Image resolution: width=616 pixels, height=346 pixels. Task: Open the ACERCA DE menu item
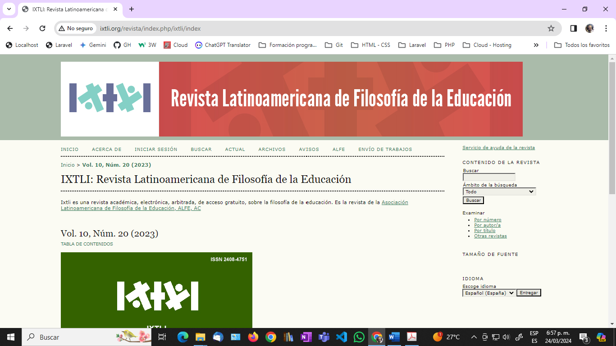pyautogui.click(x=107, y=150)
